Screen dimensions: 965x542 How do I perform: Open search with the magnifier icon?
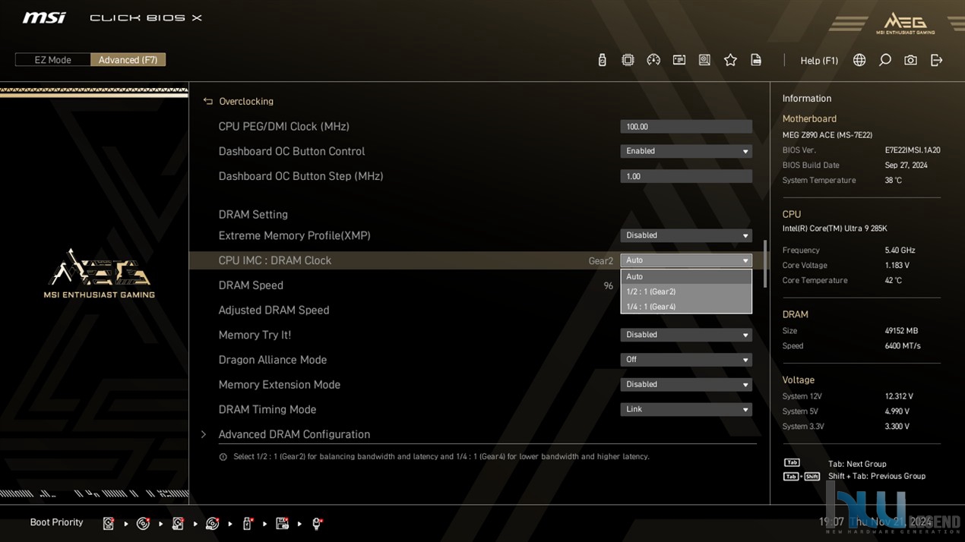tap(885, 60)
